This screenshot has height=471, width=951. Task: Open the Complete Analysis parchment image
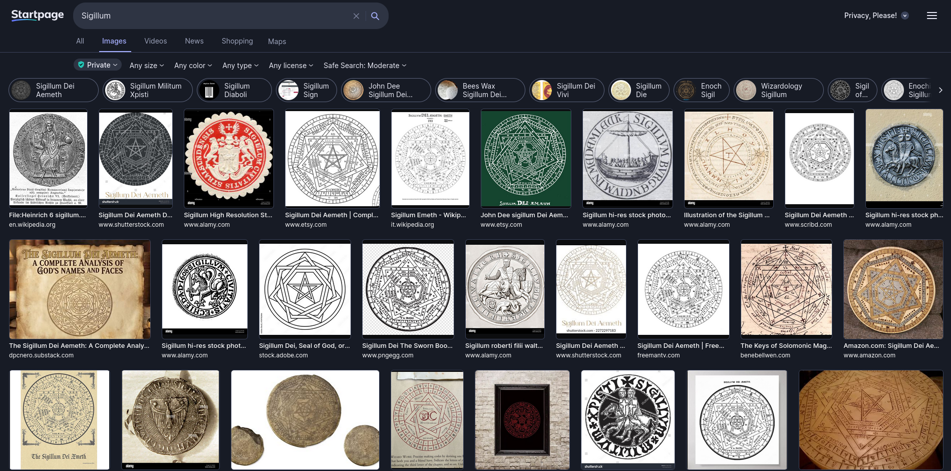pyautogui.click(x=80, y=289)
